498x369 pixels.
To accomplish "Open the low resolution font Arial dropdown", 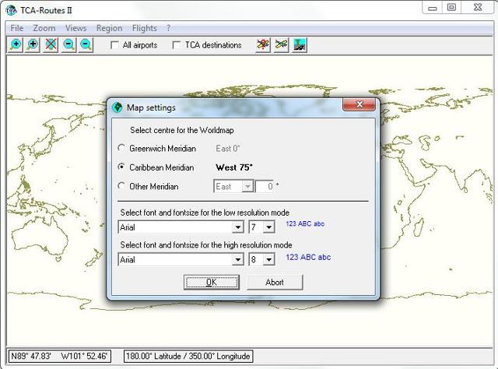I will tap(237, 227).
